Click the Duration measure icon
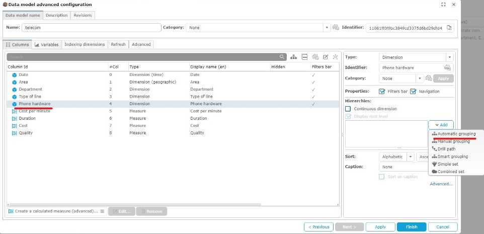Image resolution: width=484 pixels, height=234 pixels. pyautogui.click(x=15, y=118)
